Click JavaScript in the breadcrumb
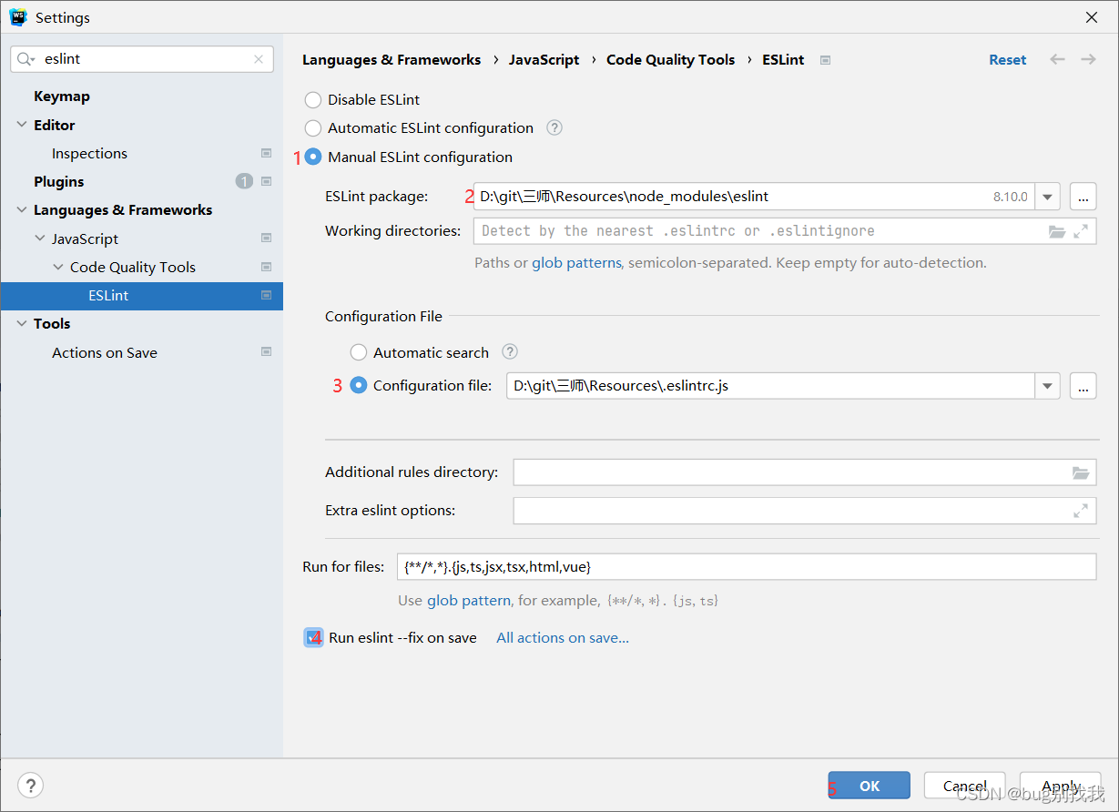Screen dimensions: 1119x812 click(544, 59)
